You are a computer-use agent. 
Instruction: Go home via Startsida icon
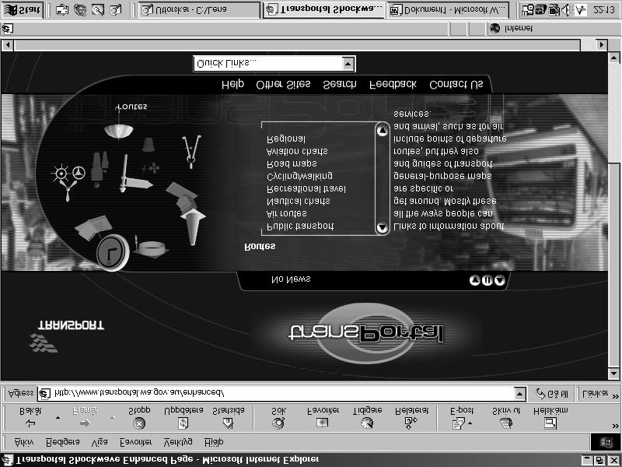(228, 423)
